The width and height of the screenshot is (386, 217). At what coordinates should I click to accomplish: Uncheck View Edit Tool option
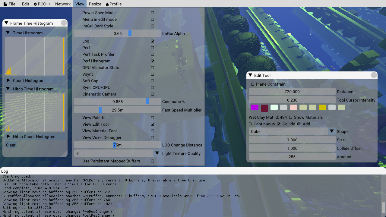(x=153, y=124)
